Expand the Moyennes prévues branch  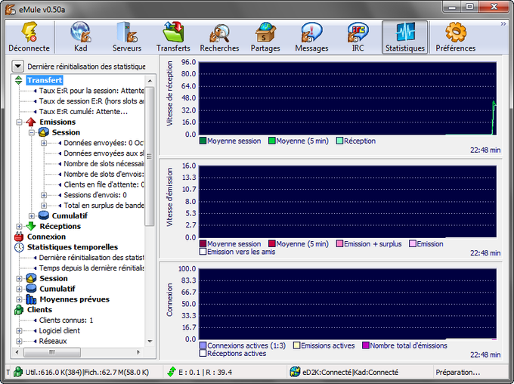(19, 300)
